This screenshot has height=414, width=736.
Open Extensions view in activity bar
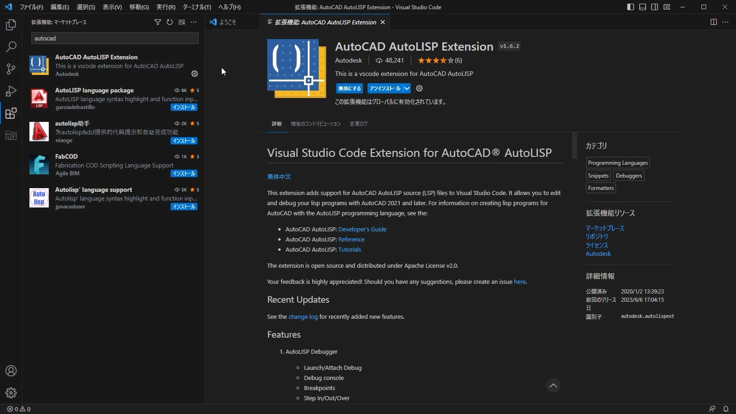(x=11, y=113)
